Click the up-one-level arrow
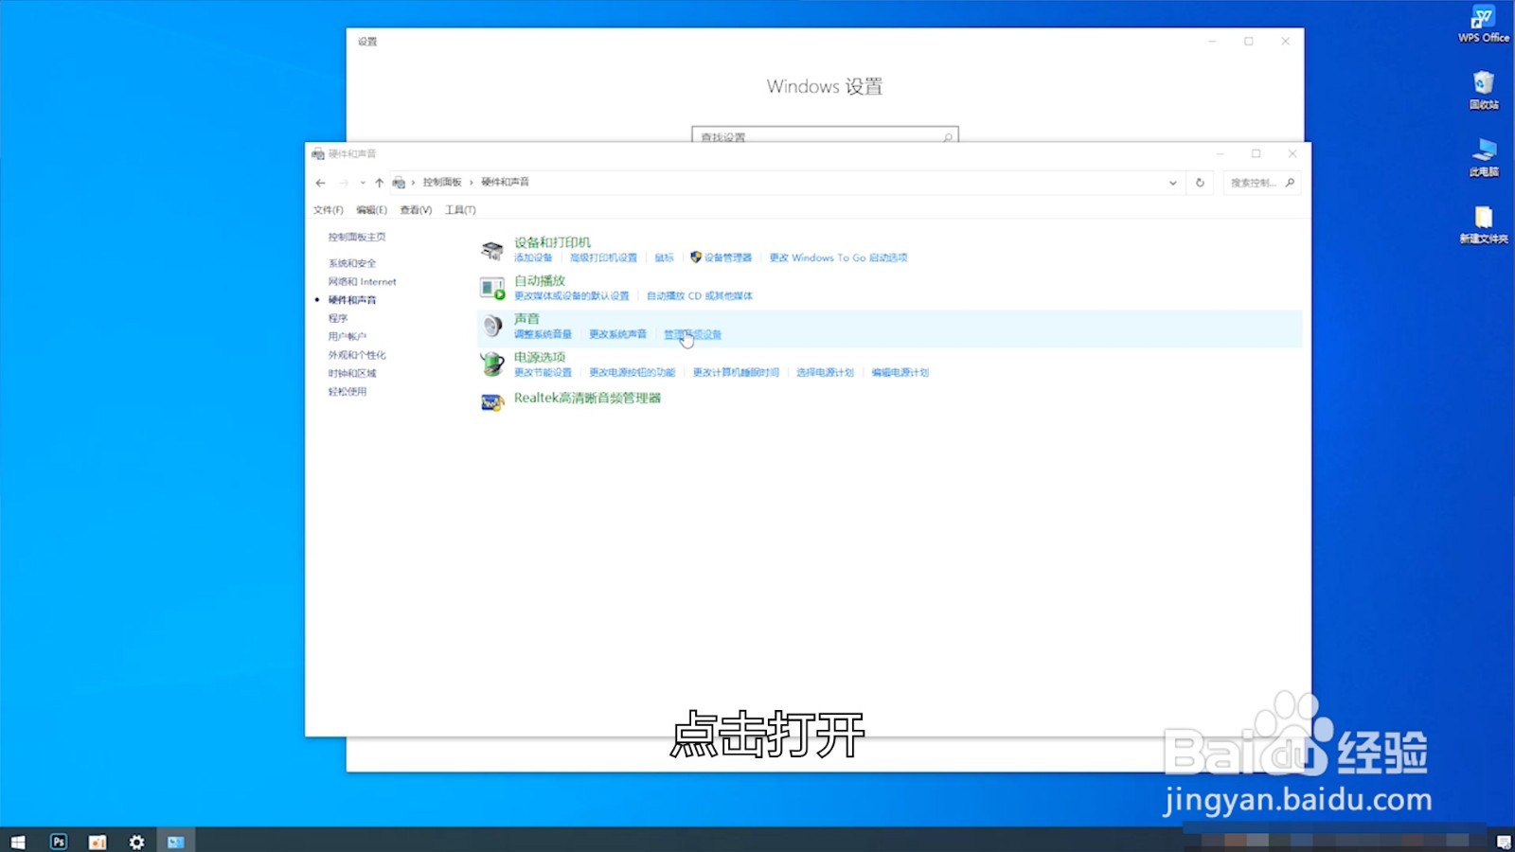1515x852 pixels. [379, 183]
